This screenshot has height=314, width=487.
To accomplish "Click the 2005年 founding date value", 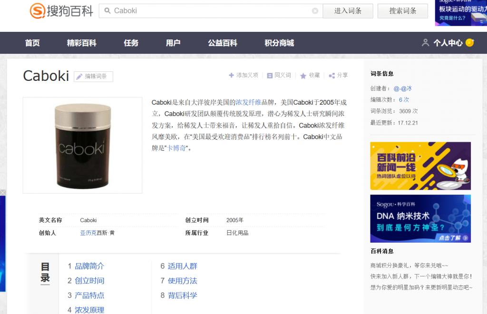I will 235,220.
